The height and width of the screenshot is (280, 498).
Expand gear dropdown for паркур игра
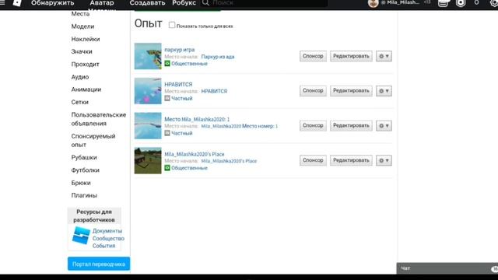pos(384,56)
